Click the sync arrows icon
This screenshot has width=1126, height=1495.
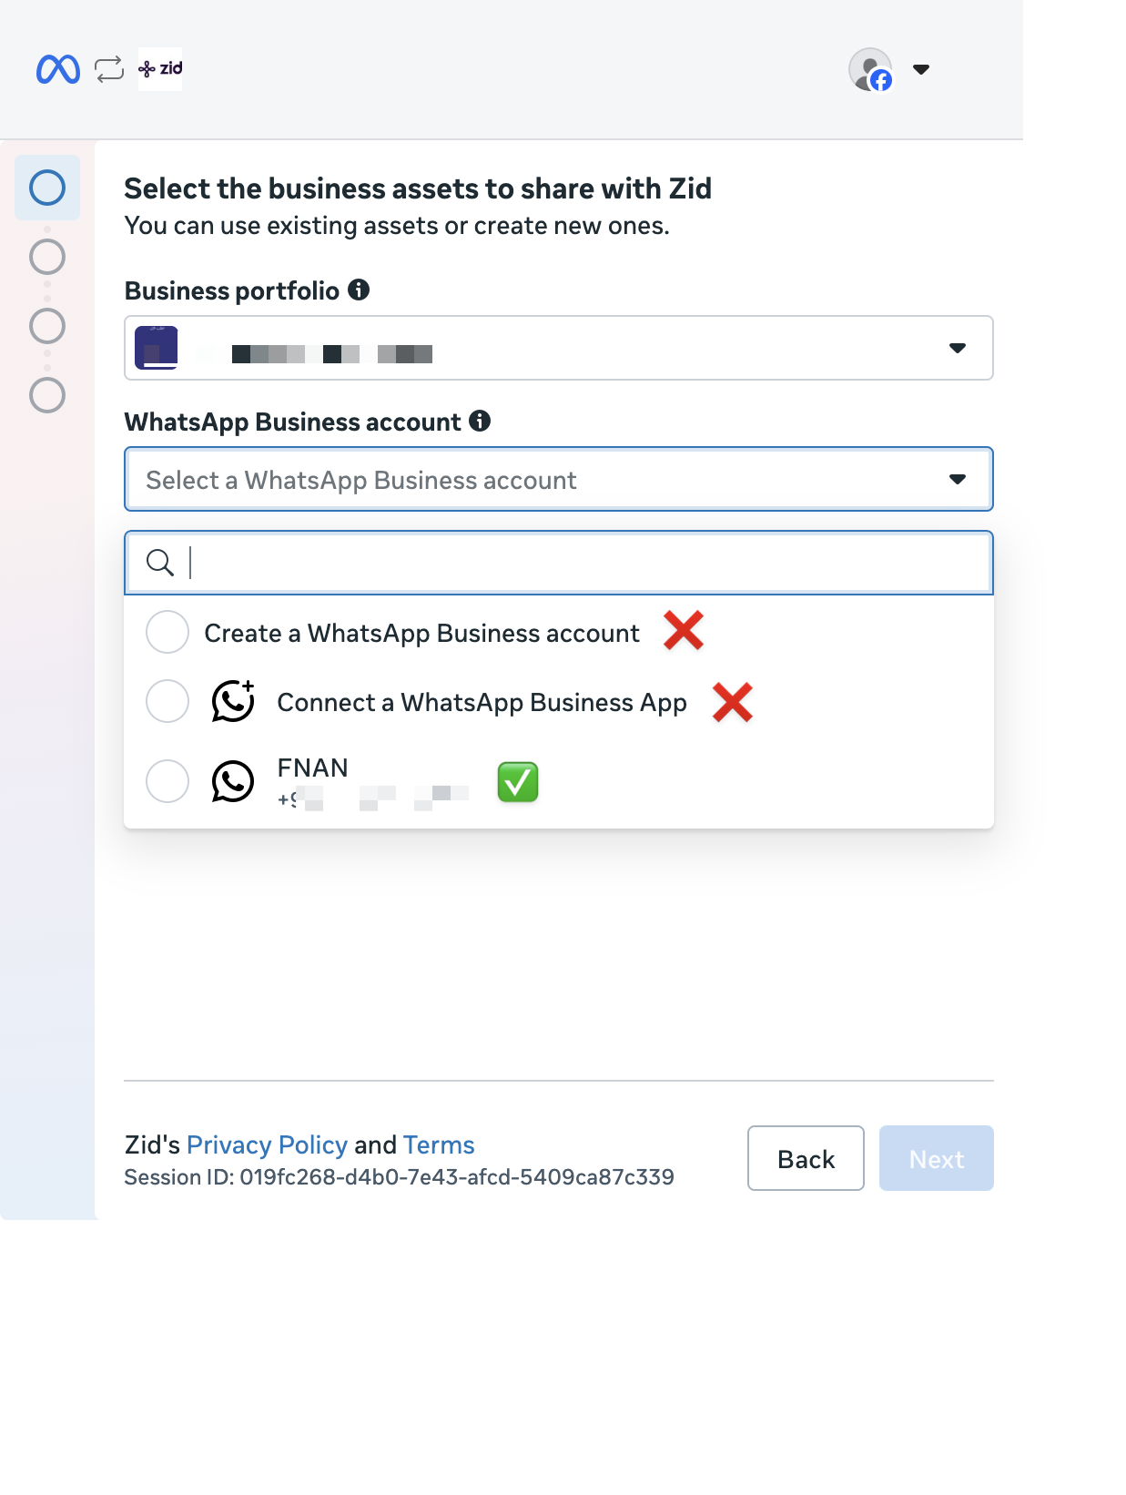[109, 69]
